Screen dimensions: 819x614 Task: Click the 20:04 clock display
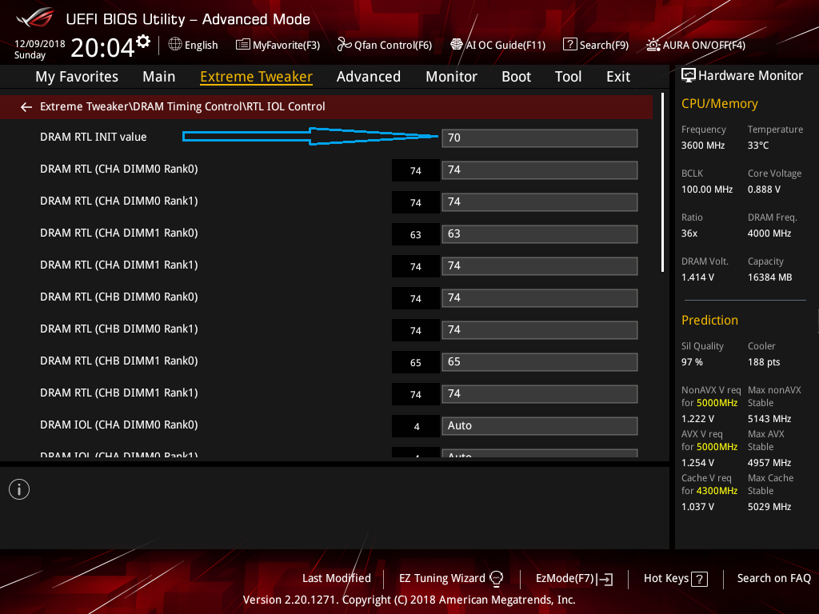point(102,47)
